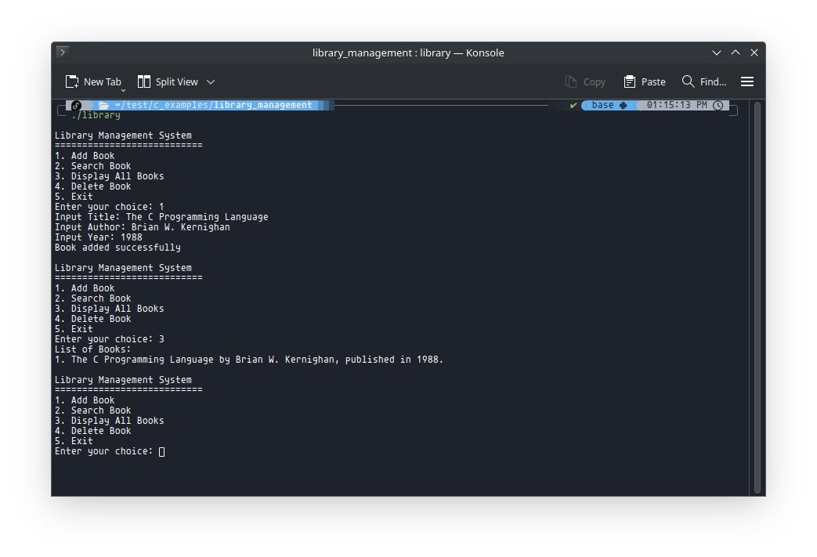
Task: Open Find search with magnifier icon
Action: click(704, 81)
